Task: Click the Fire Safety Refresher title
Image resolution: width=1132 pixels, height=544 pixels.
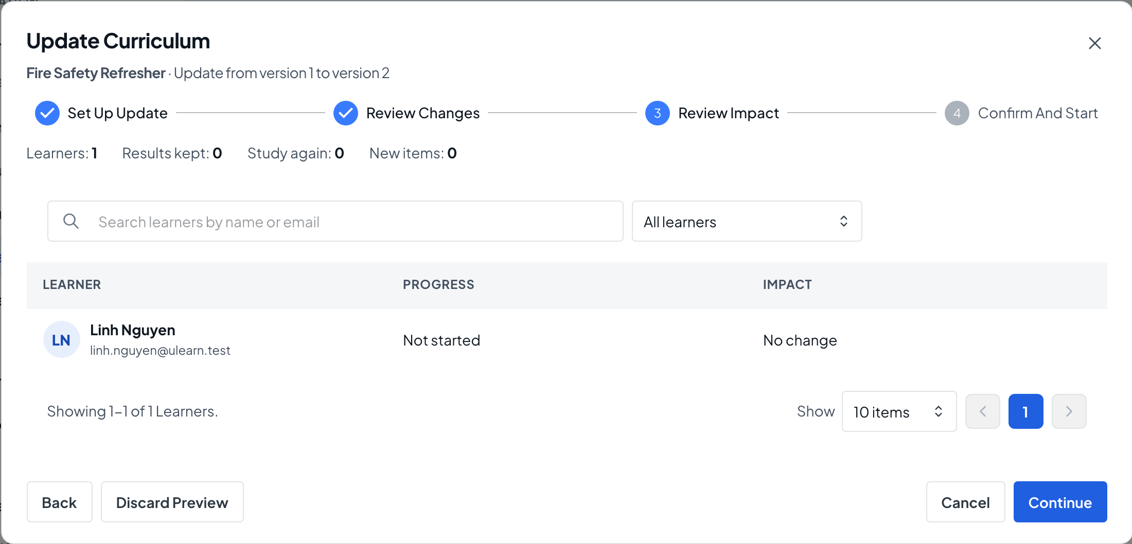Action: point(96,73)
